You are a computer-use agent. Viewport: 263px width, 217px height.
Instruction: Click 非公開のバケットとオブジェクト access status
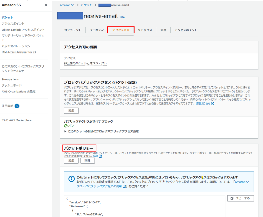pyautogui.click(x=85, y=63)
